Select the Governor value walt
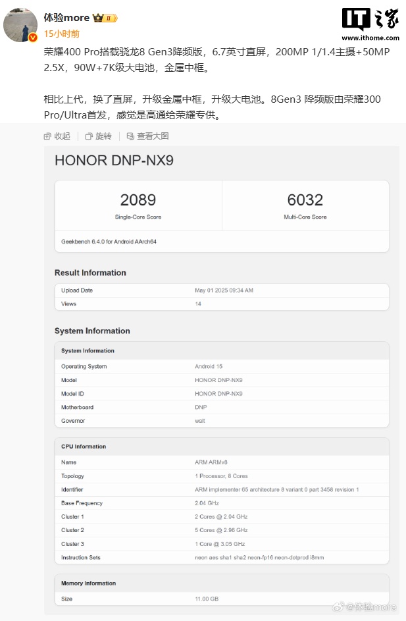The image size is (406, 621). (x=200, y=421)
